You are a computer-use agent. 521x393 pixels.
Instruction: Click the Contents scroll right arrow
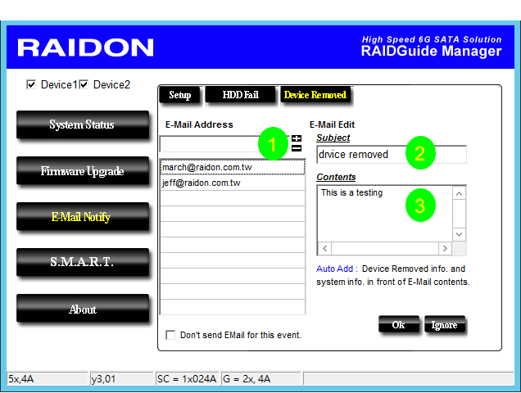pos(446,248)
